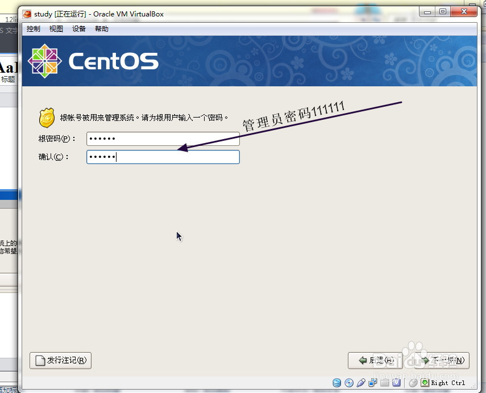Image resolution: width=486 pixels, height=393 pixels.
Task: Click the virtualization CPU status icon
Action: [396, 383]
